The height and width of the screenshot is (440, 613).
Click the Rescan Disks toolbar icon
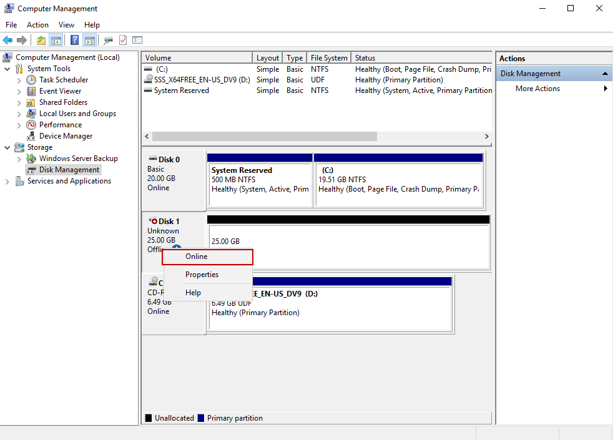108,41
